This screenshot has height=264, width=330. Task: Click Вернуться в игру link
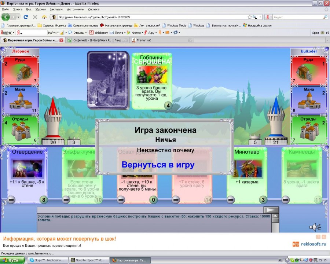[x=158, y=165]
